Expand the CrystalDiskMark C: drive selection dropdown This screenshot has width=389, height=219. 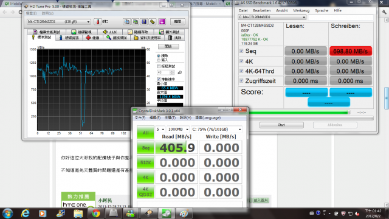point(216,130)
